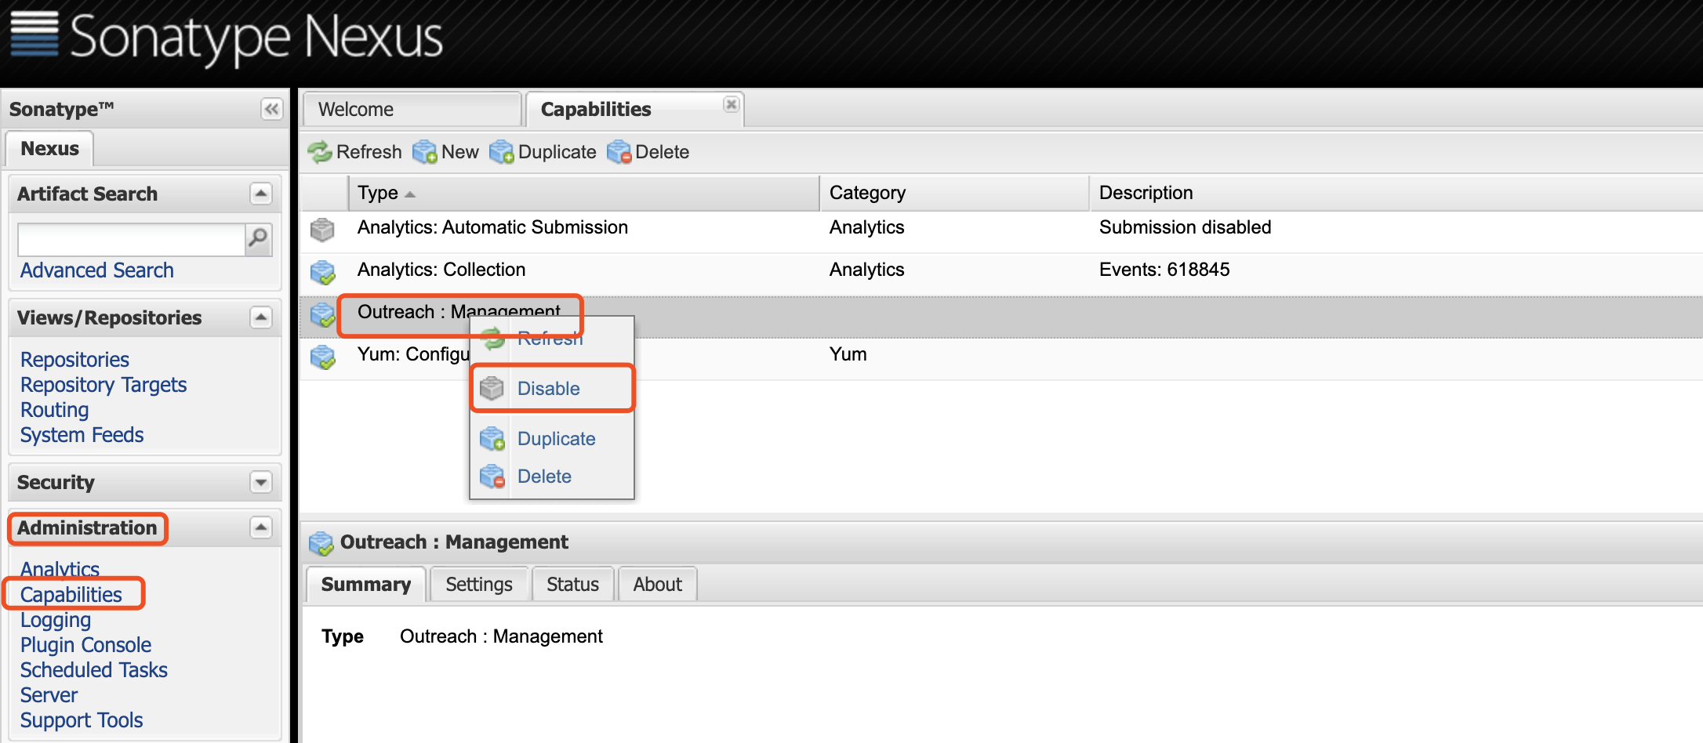Open the Settings tab
Screen dimensions: 1703x743
pyautogui.click(x=479, y=585)
